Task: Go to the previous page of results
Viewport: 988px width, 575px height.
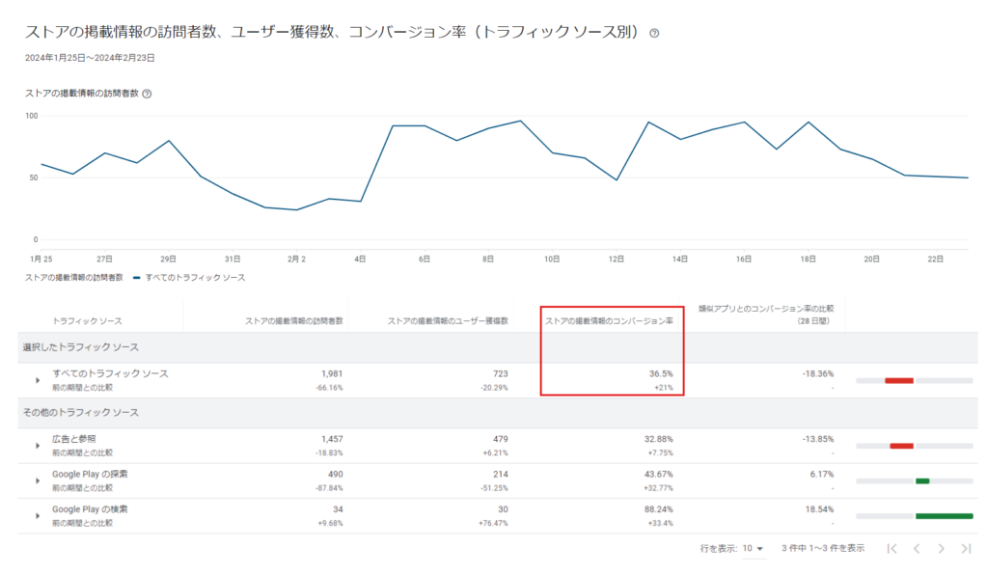Action: tap(917, 549)
